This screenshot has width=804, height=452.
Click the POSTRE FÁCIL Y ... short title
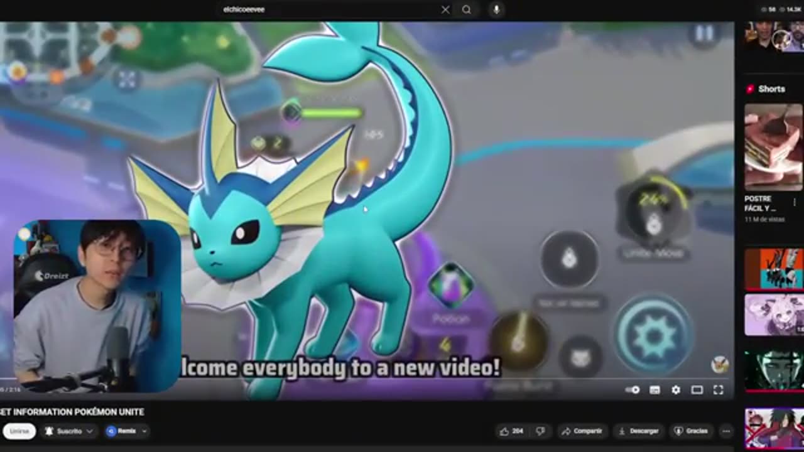[x=761, y=203]
